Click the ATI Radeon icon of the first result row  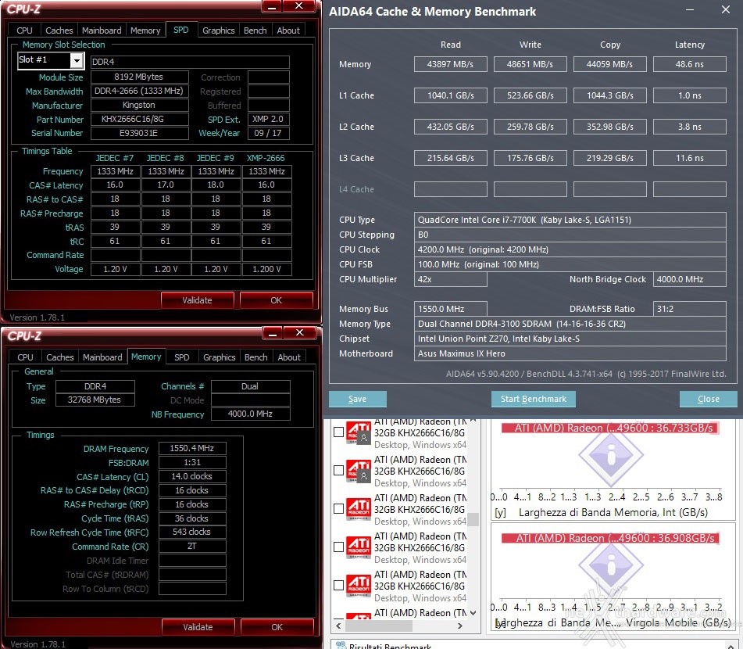pyautogui.click(x=359, y=432)
